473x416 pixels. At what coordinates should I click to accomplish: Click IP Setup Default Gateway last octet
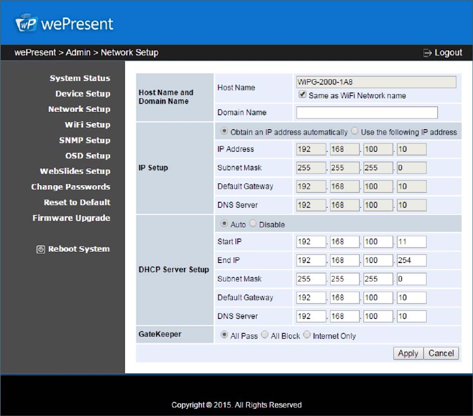coord(412,187)
